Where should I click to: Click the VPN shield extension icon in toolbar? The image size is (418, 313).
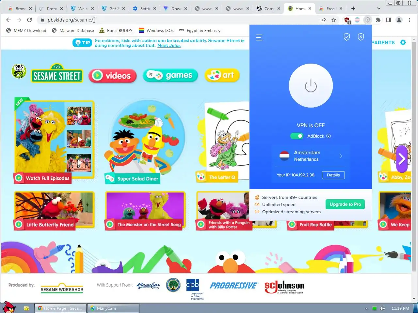pos(368,20)
